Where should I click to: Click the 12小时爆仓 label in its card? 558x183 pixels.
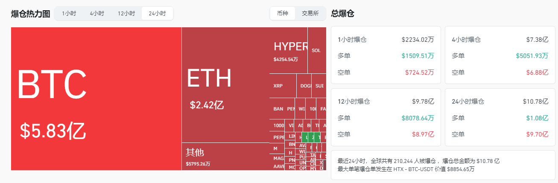tap(354, 102)
